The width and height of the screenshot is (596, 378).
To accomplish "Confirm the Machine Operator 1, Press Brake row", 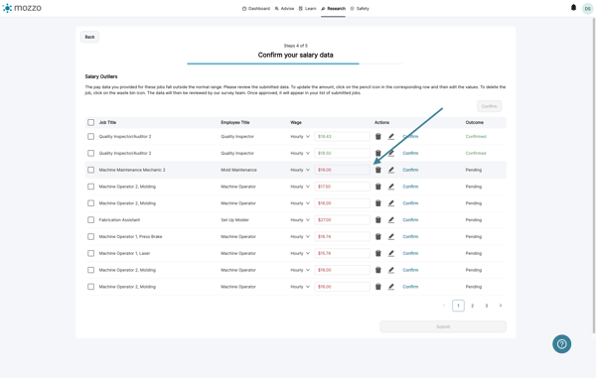I will tap(410, 236).
